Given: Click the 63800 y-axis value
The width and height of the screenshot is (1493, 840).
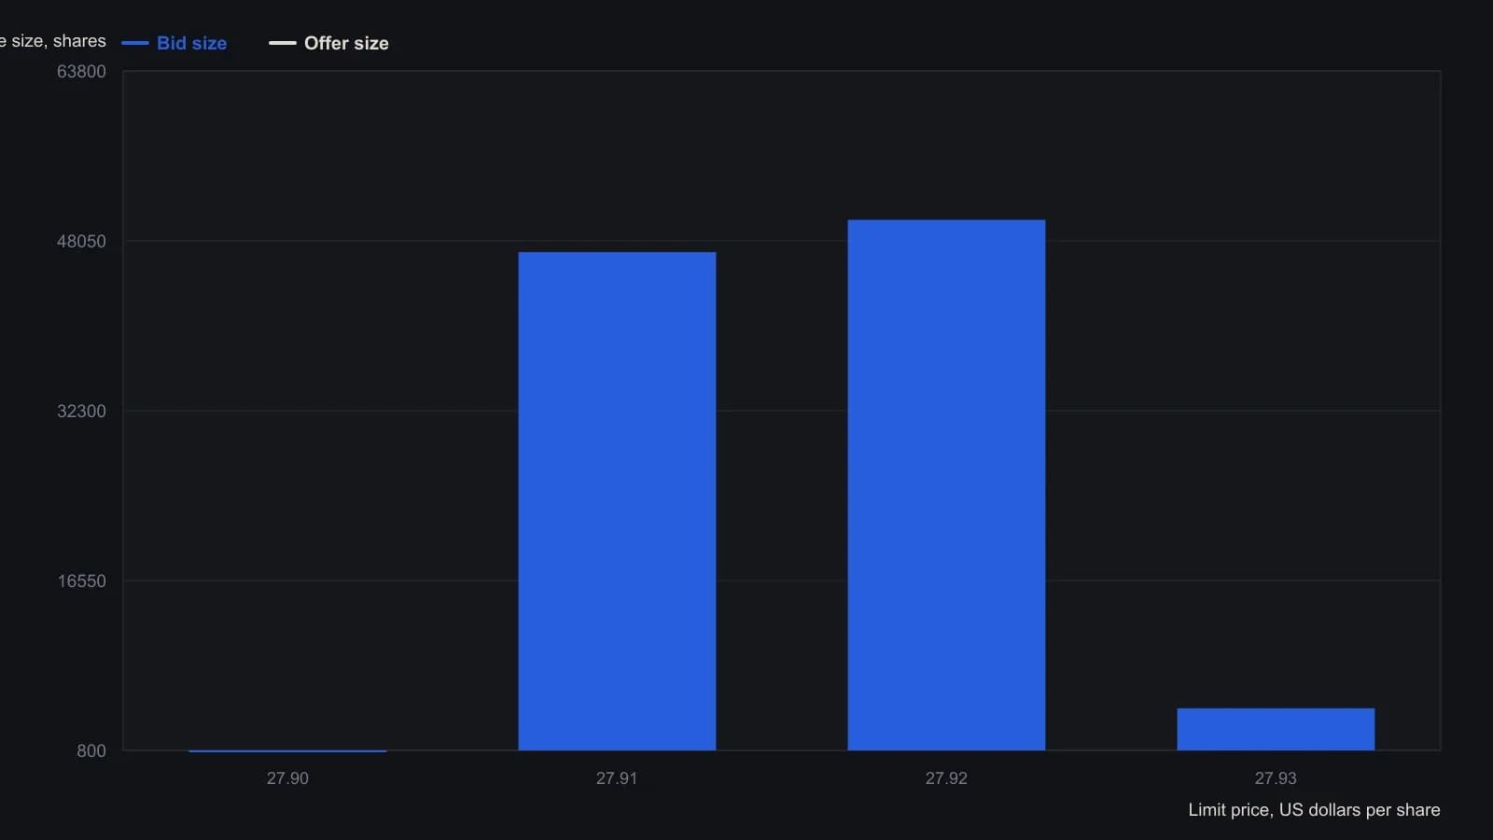Looking at the screenshot, I should pos(81,72).
